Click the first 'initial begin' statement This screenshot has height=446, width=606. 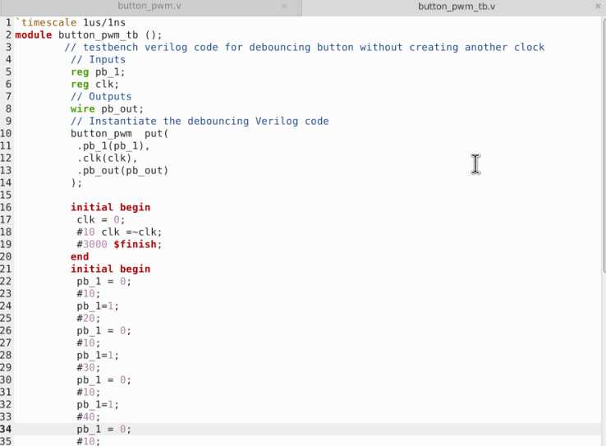[x=110, y=207]
